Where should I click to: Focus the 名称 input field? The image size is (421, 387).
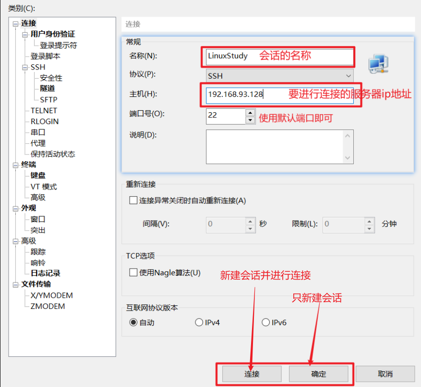tap(279, 56)
